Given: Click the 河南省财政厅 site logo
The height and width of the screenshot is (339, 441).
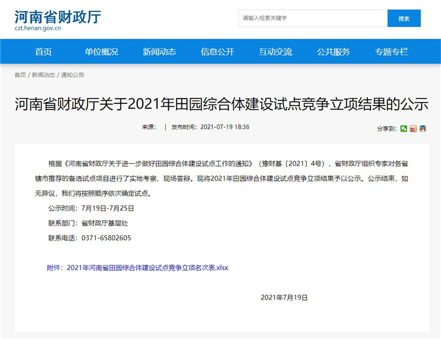Looking at the screenshot, I should point(58,17).
